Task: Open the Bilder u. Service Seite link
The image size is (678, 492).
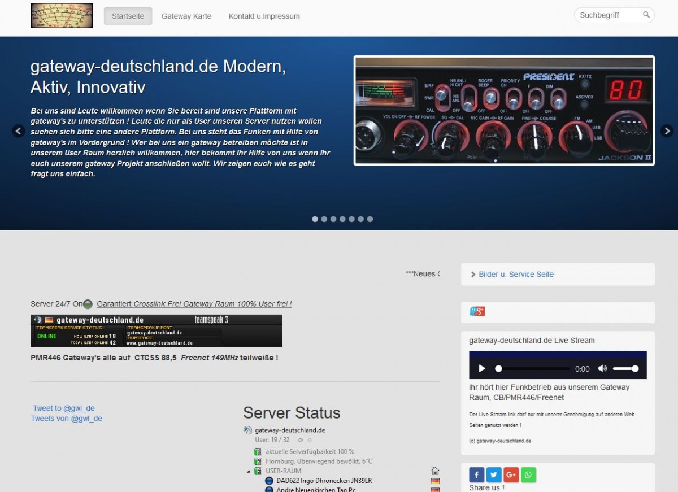Action: [x=516, y=275]
